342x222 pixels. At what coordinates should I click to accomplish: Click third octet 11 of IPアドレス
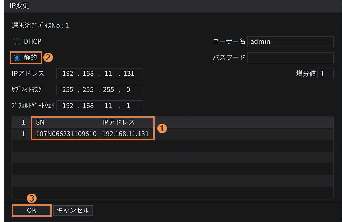tap(108, 74)
